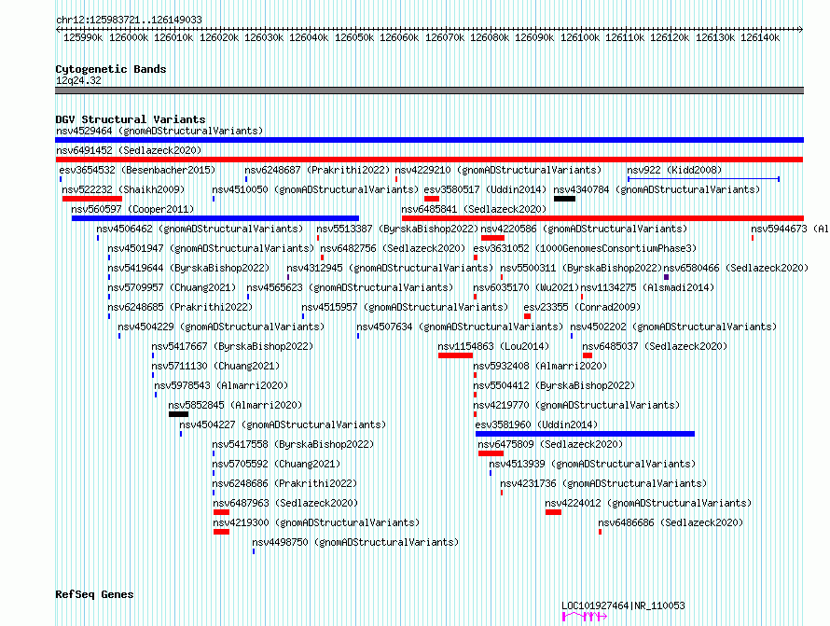Open the nsv4502202 variant label
830x626 pixels.
673,327
